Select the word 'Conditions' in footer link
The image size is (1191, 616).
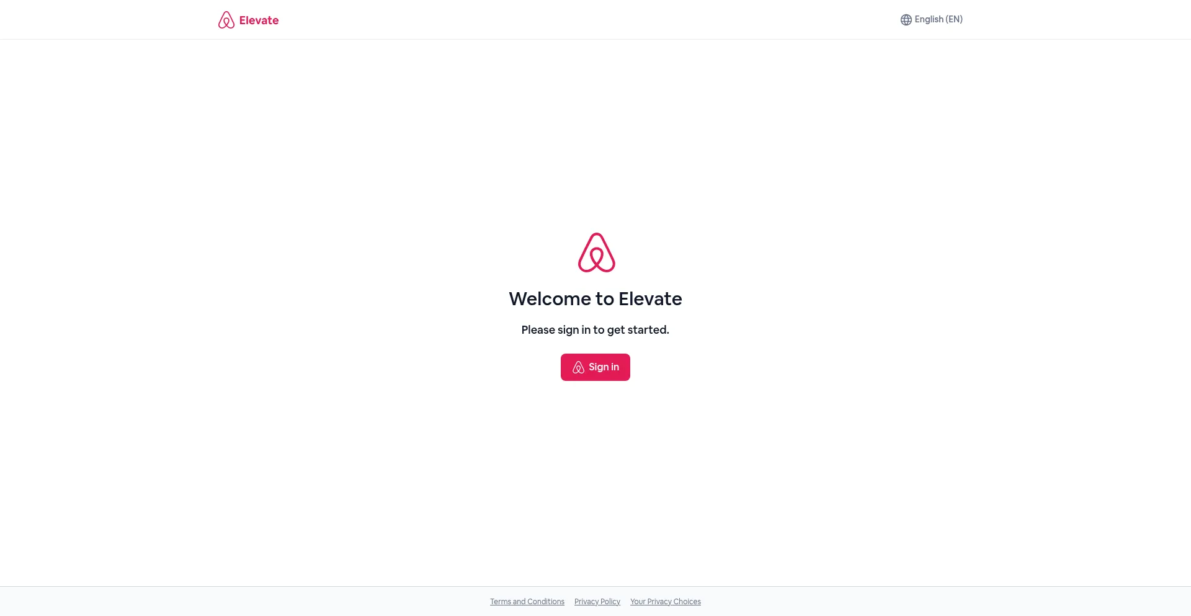[546, 602]
